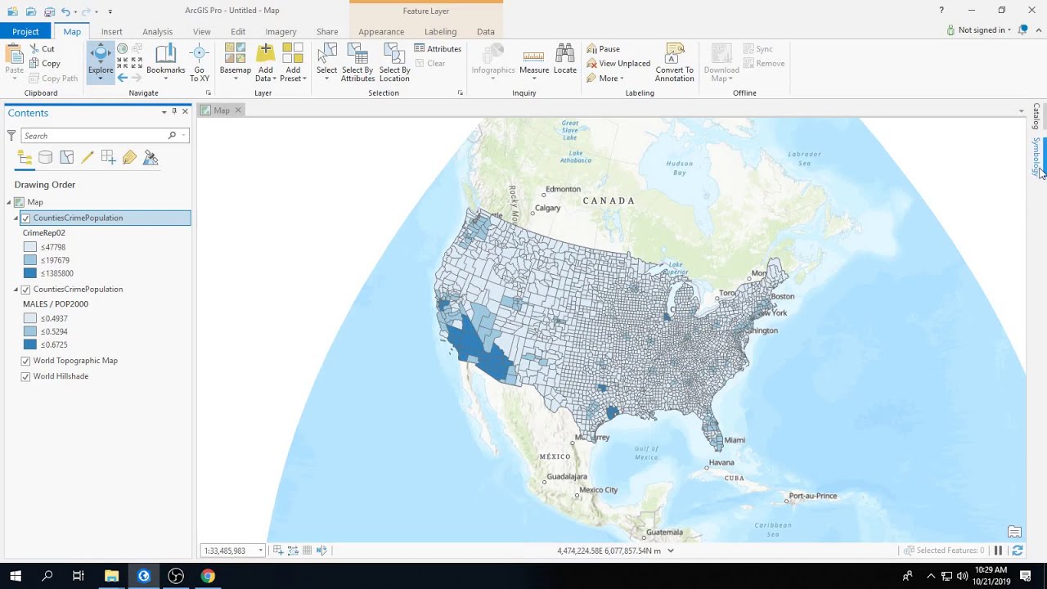Open the Labeling ribbon tab

point(440,31)
